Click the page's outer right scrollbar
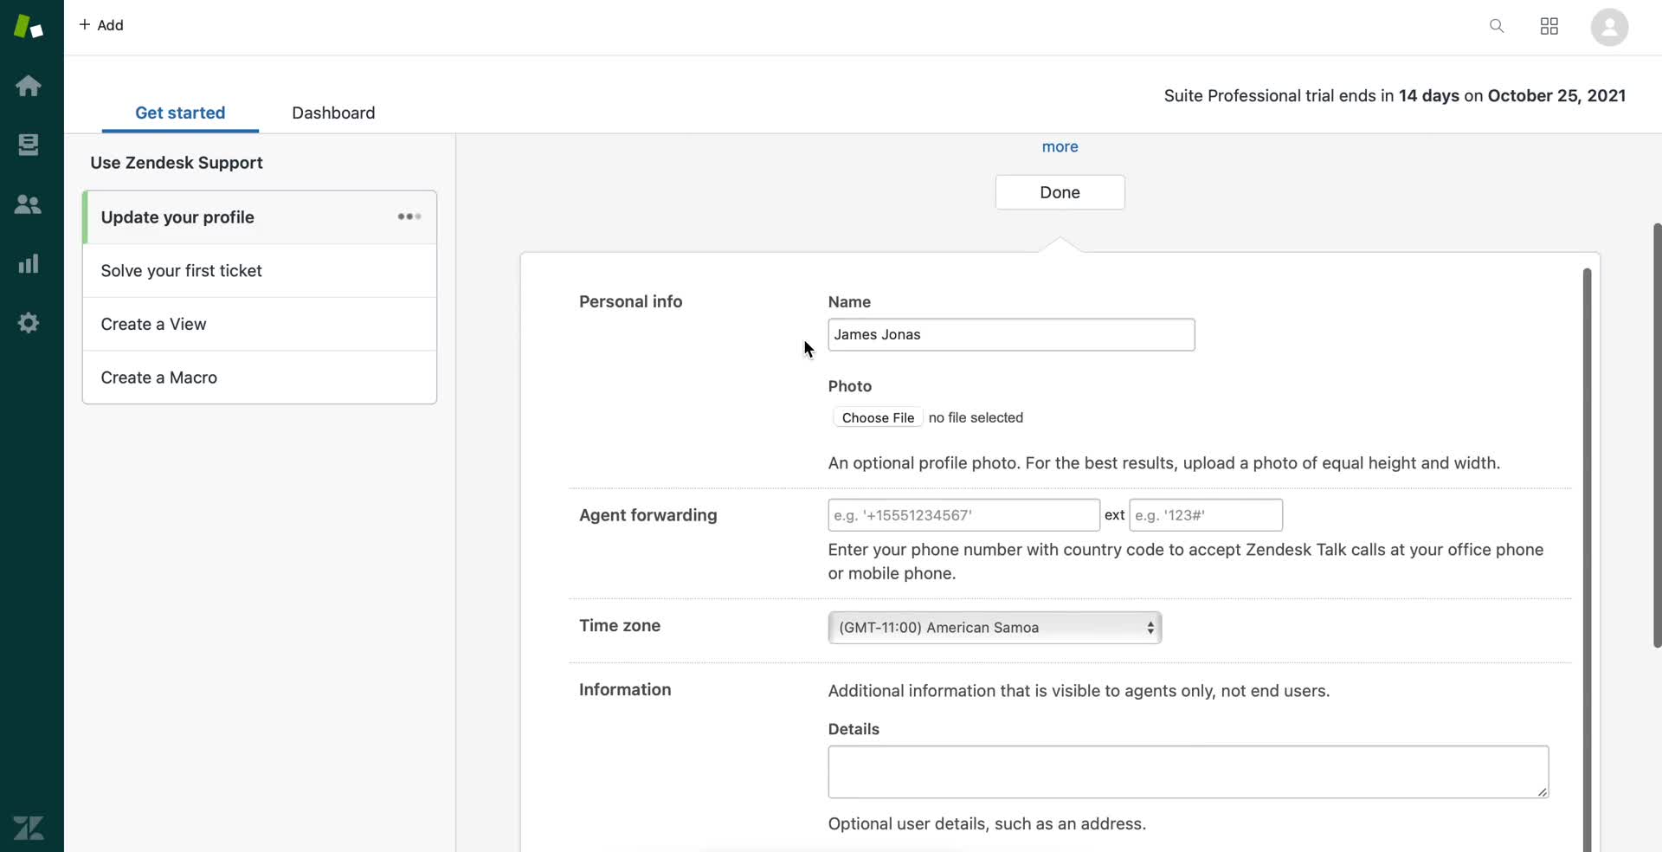The width and height of the screenshot is (1662, 852). 1657,435
